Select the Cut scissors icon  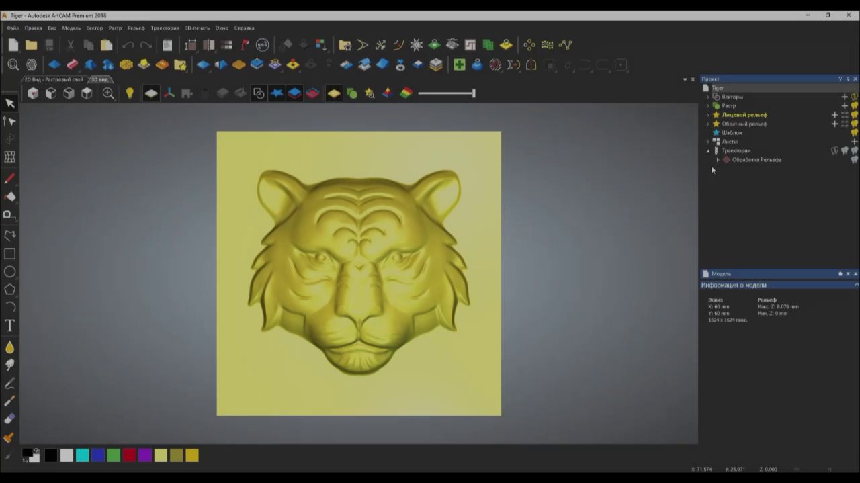(71, 45)
